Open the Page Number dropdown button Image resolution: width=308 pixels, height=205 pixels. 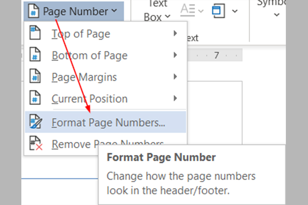pyautogui.click(x=74, y=11)
